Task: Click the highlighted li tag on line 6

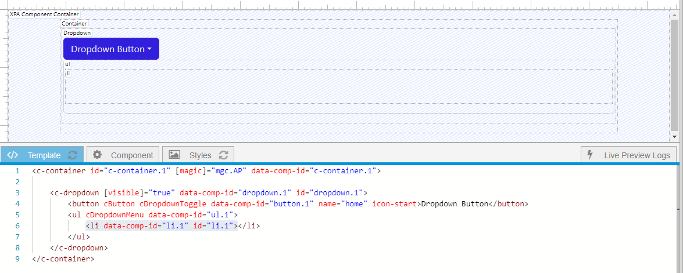Action: tap(161, 225)
